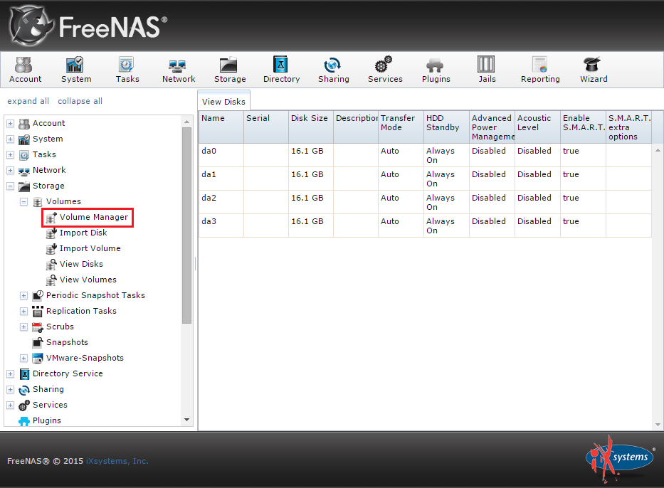Click the expand all link

28,101
